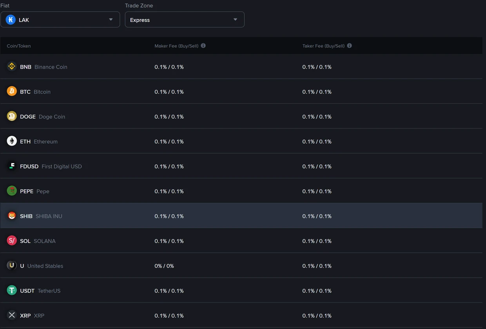Click the LAK currency icon
Screen dimensions: 486x329
[x=11, y=20]
